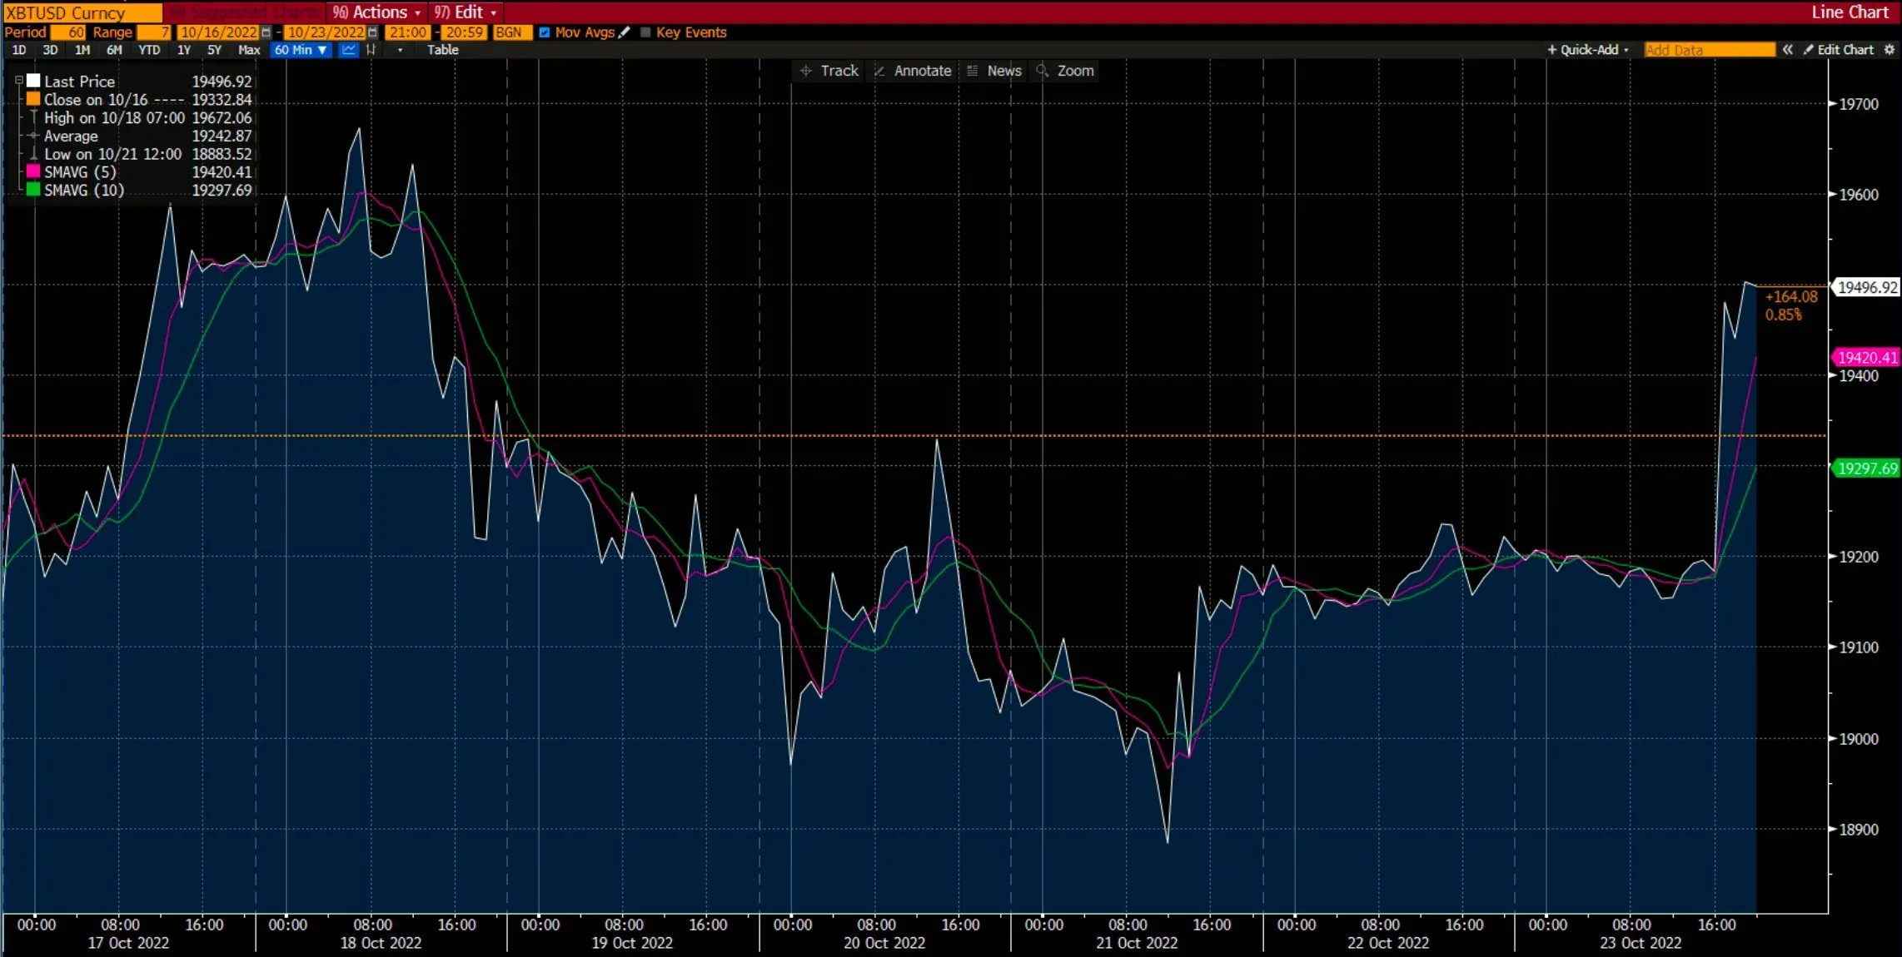Edit moving averages with pencil icon
The image size is (1902, 957).
click(625, 32)
